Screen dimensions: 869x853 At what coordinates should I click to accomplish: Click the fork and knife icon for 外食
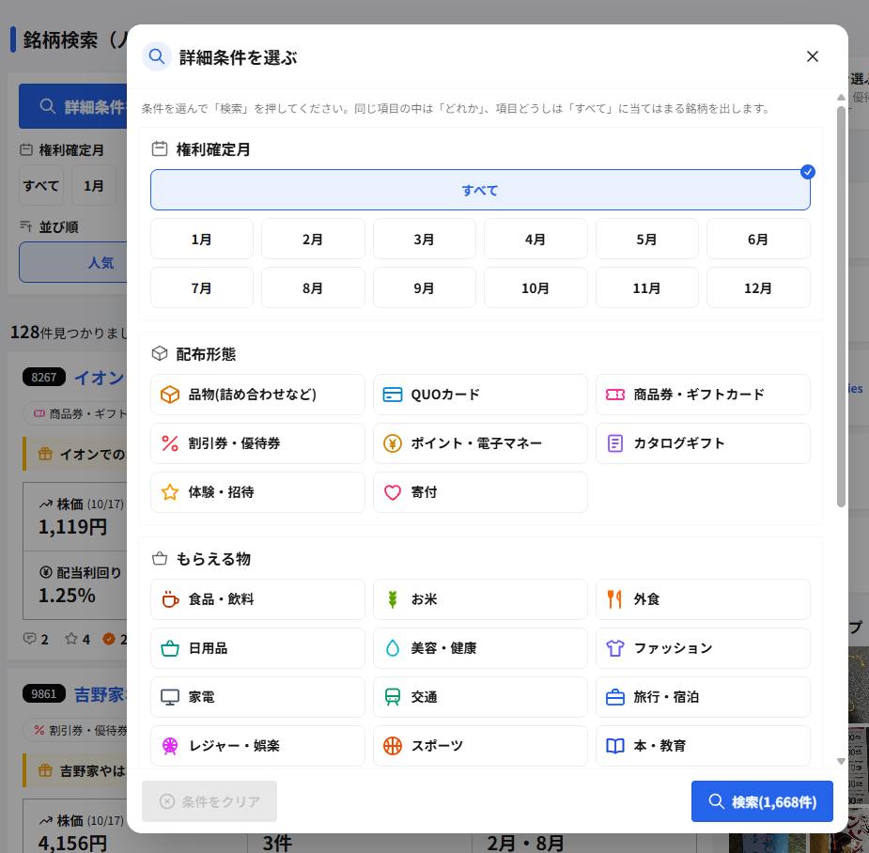(x=614, y=599)
